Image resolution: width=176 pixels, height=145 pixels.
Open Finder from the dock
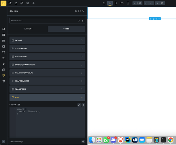(92, 140)
